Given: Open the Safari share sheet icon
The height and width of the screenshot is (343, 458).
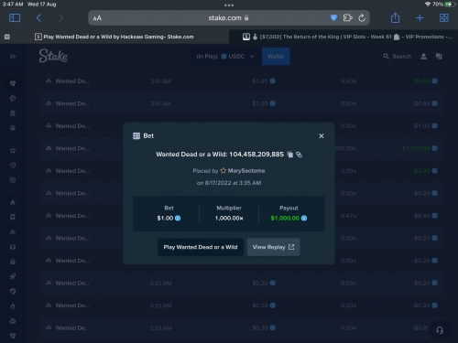Looking at the screenshot, I should coord(395,17).
